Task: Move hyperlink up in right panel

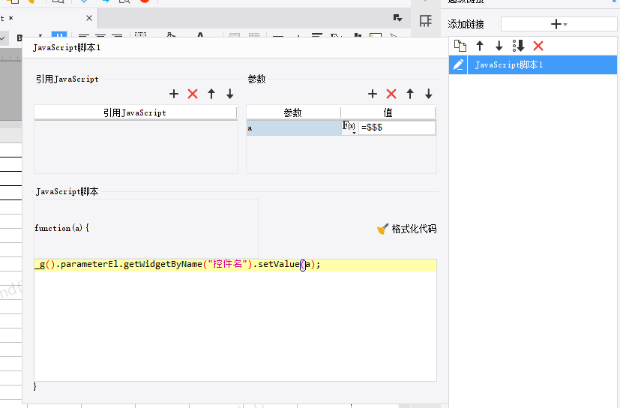Action: pos(480,46)
